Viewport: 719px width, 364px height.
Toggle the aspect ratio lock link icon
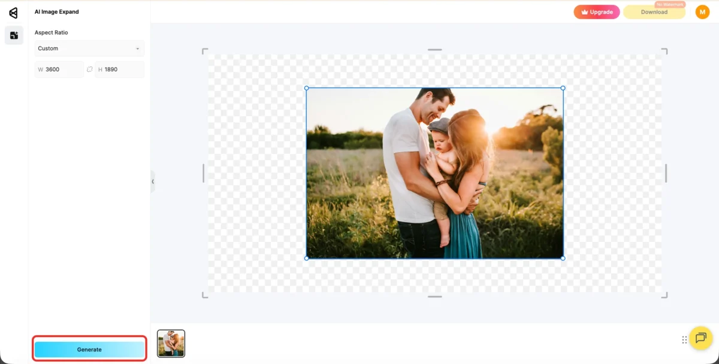90,69
